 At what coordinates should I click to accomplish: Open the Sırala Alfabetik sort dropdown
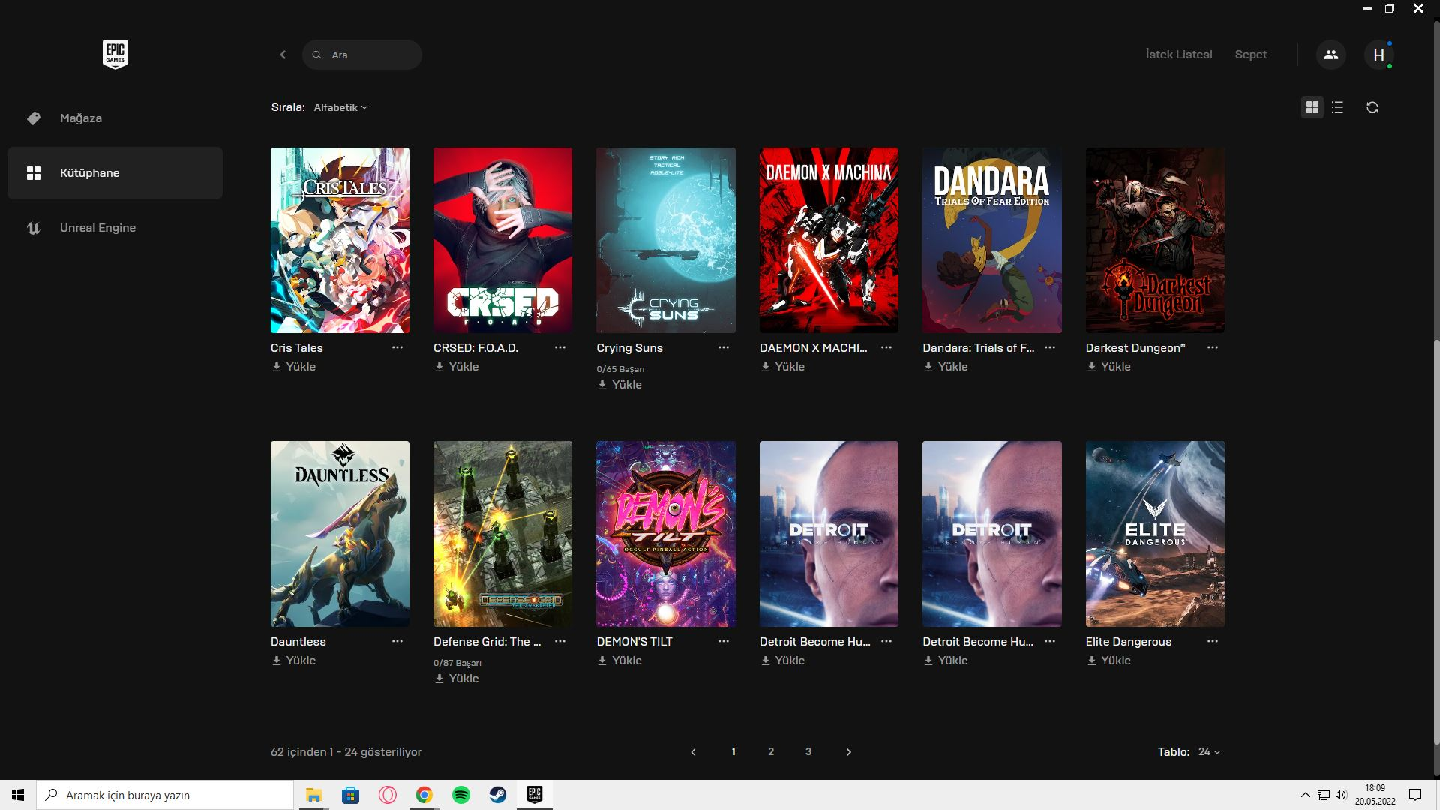coord(340,107)
